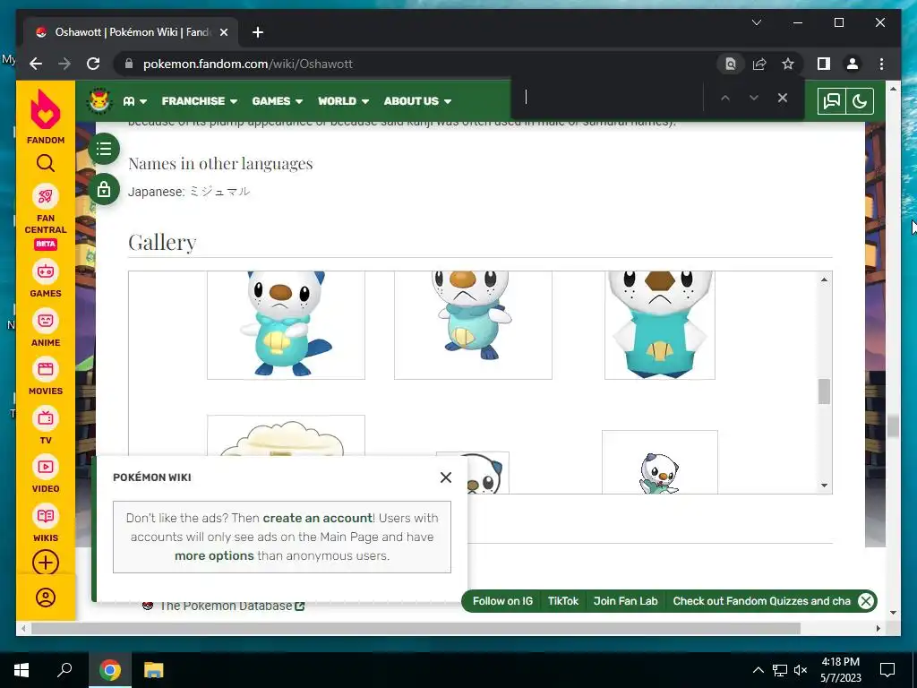Click the plus icon to start a wiki

pyautogui.click(x=46, y=563)
